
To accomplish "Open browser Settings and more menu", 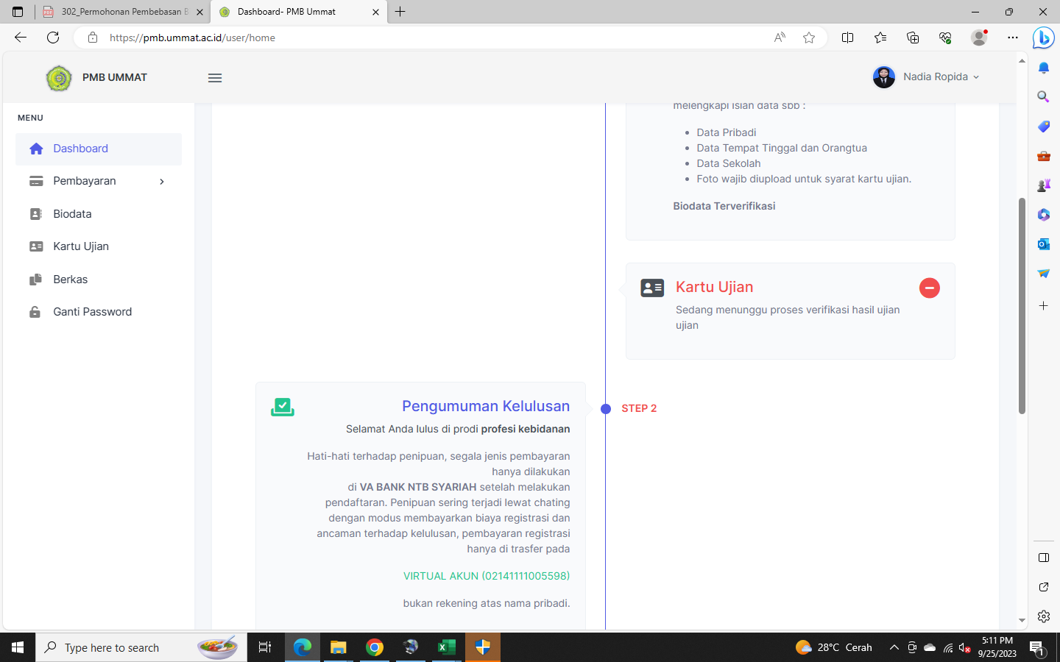I will (x=1013, y=38).
